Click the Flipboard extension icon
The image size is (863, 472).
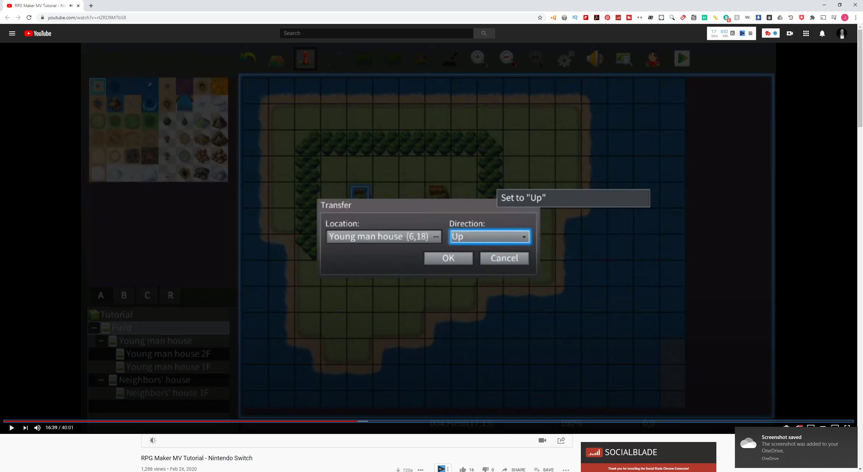586,18
